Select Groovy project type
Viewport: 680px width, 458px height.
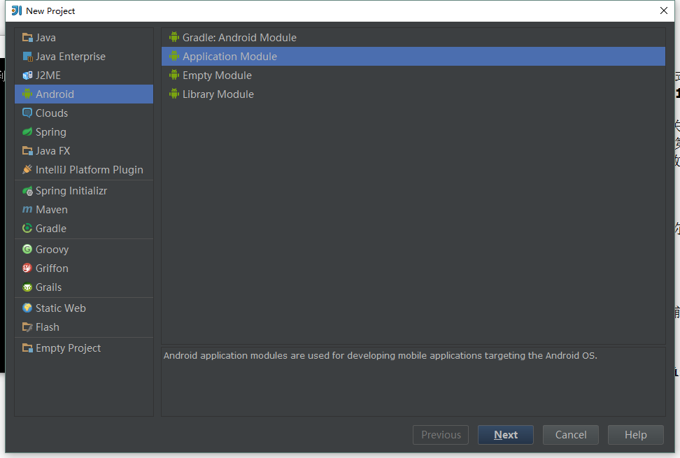point(84,249)
